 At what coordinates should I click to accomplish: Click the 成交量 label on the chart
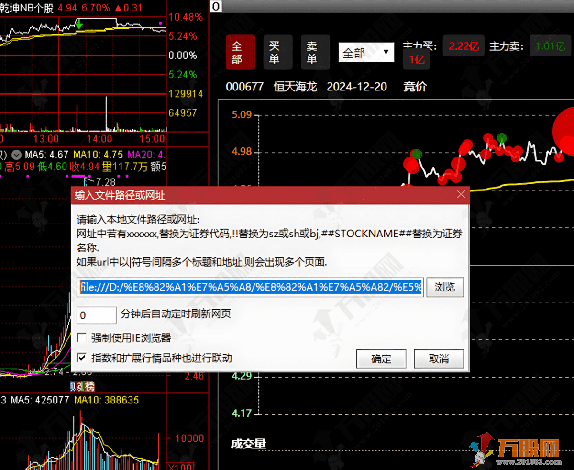click(x=249, y=444)
